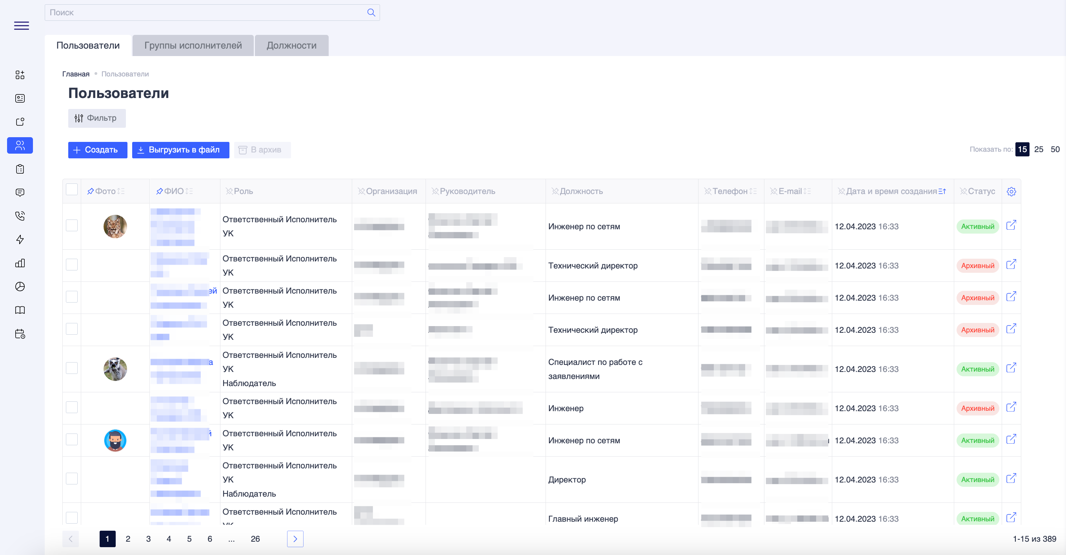Open first user row external link icon
The image size is (1066, 555).
(1011, 225)
